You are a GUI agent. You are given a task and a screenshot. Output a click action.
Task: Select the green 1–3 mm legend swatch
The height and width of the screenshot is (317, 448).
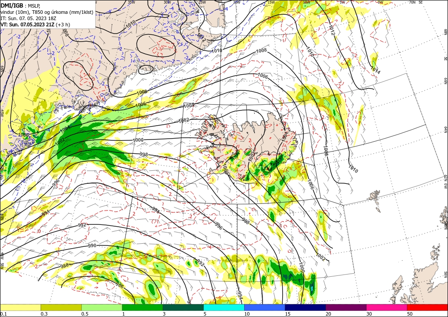coord(142,307)
